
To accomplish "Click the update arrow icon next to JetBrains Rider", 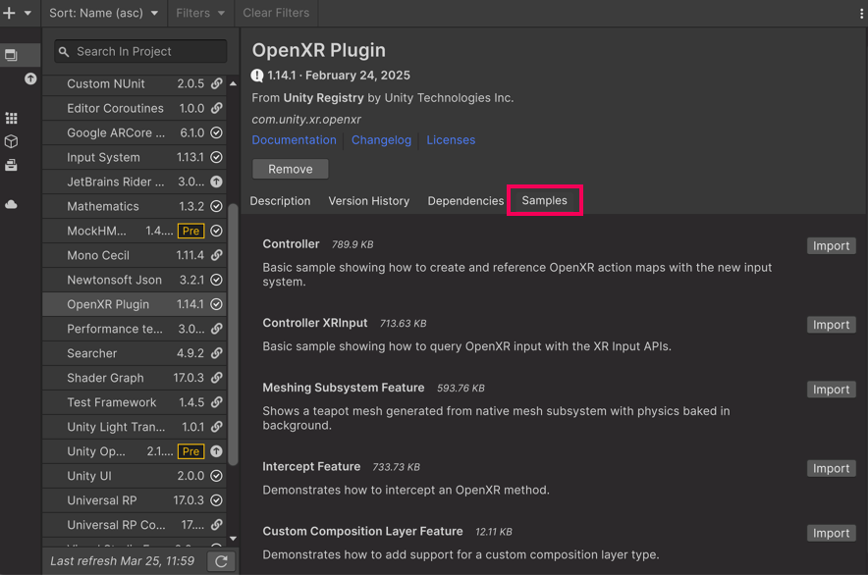I will pyautogui.click(x=215, y=182).
